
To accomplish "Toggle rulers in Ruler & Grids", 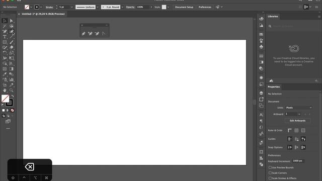I will pyautogui.click(x=290, y=131).
